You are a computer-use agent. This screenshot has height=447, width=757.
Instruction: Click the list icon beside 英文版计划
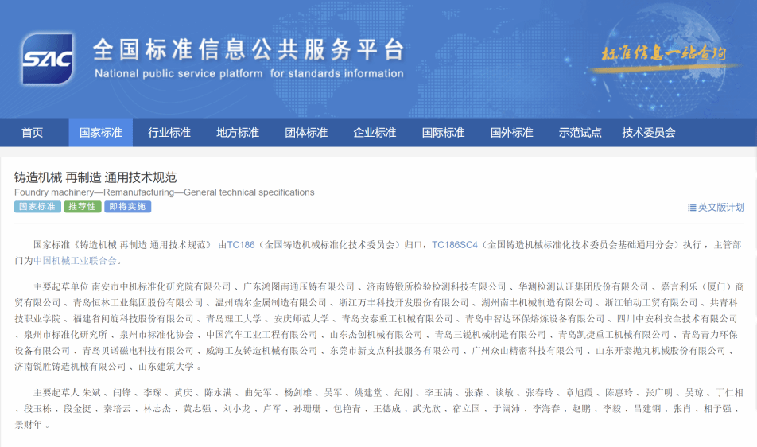[692, 208]
